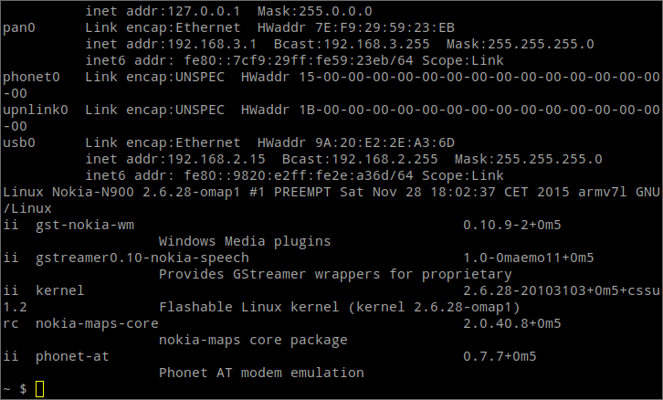Click the Phonet AT modem emulation description

pos(261,373)
